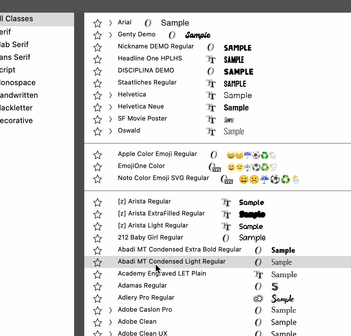Select Noto Color Emoji SVG Regular
Viewport: 351px width, 336px height.
(x=163, y=178)
